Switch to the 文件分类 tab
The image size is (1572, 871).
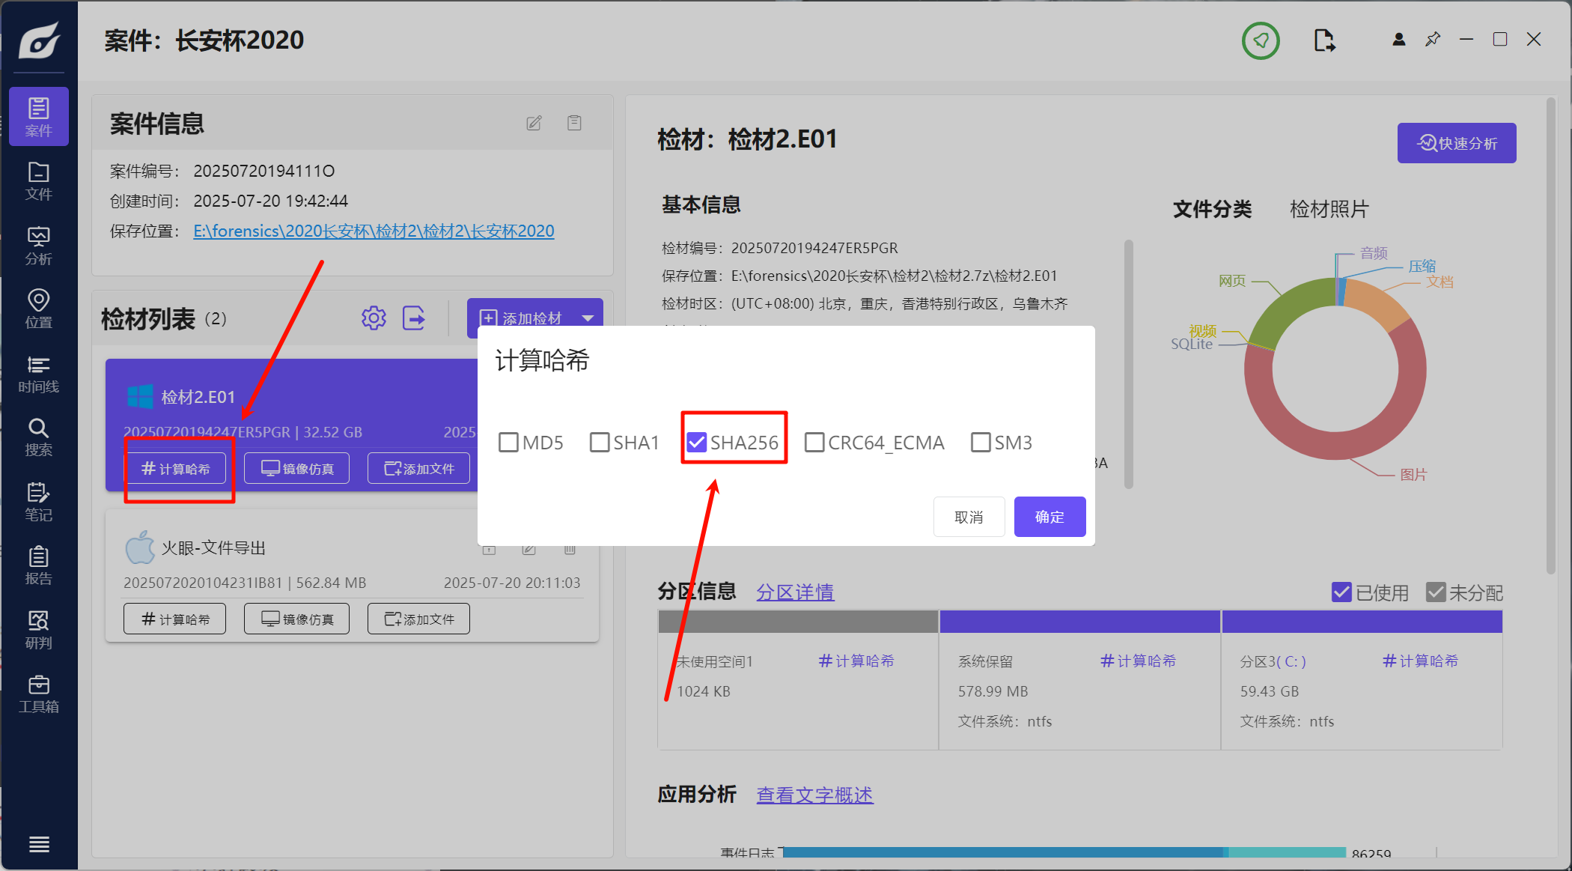(1212, 209)
